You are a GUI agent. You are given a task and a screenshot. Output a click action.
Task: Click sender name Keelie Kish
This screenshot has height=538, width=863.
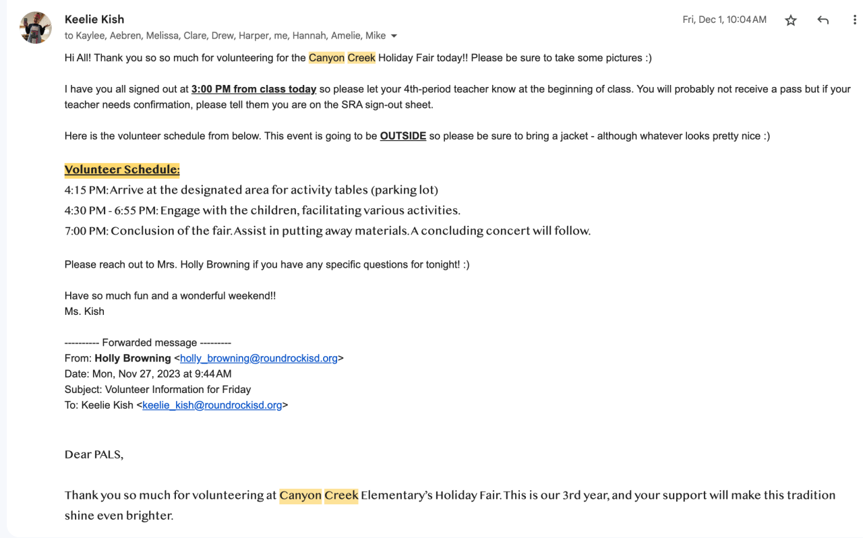pyautogui.click(x=94, y=19)
